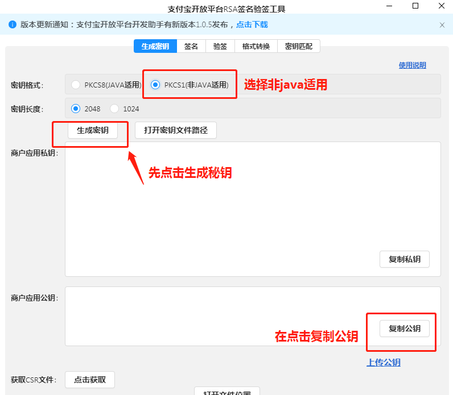Image resolution: width=453 pixels, height=395 pixels.
Task: Dismiss the version update notification
Action: point(442,25)
